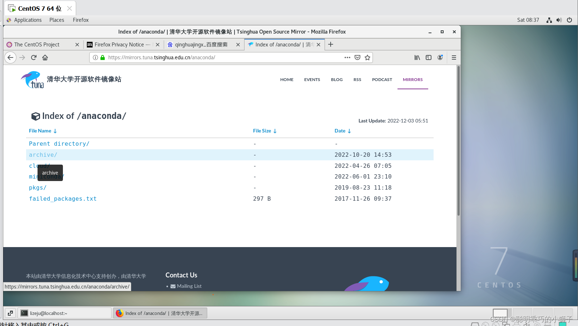Open the Places menu
The width and height of the screenshot is (578, 326).
coord(56,20)
